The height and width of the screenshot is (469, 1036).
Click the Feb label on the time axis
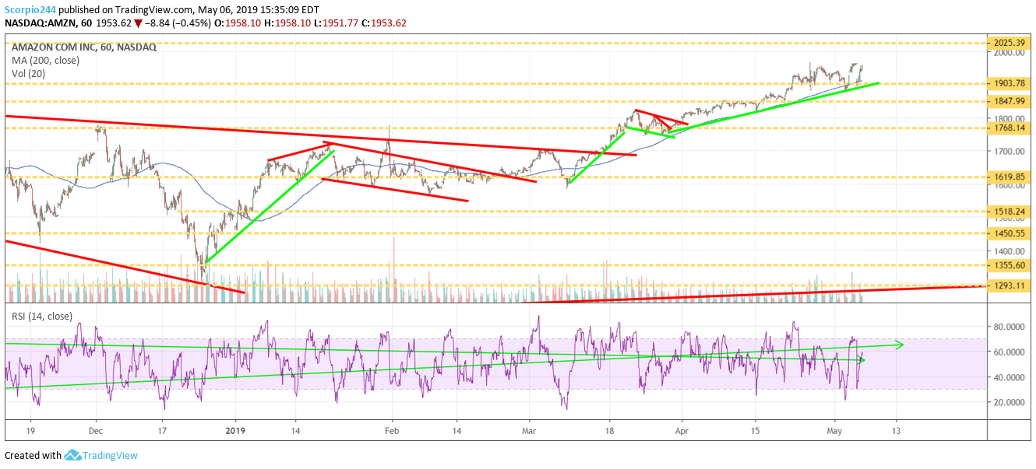(x=392, y=429)
